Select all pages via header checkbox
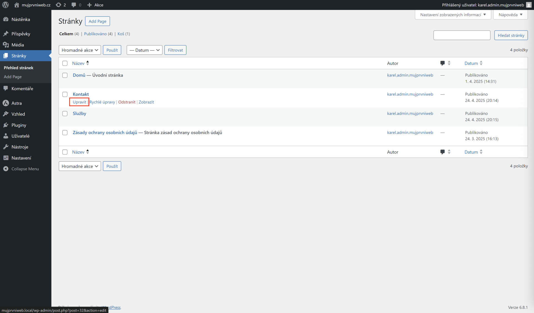The width and height of the screenshot is (534, 313). (65, 63)
